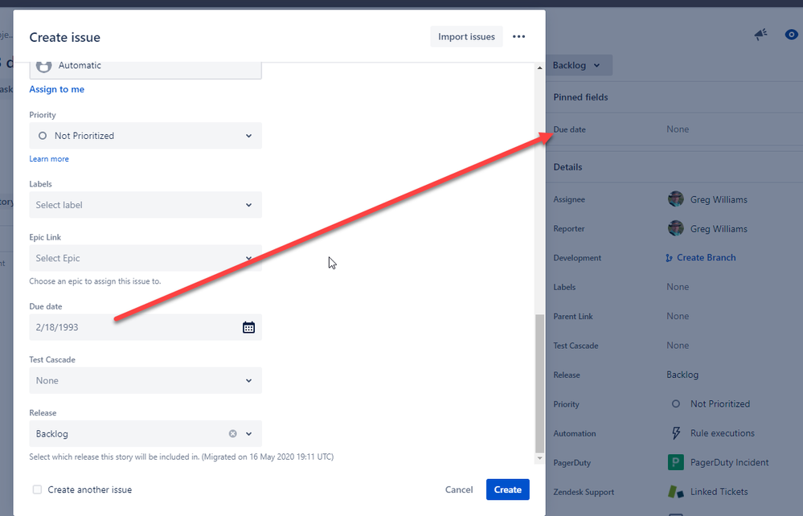
Task: Click Greg Williams avatar beside Reporter
Action: pos(675,228)
